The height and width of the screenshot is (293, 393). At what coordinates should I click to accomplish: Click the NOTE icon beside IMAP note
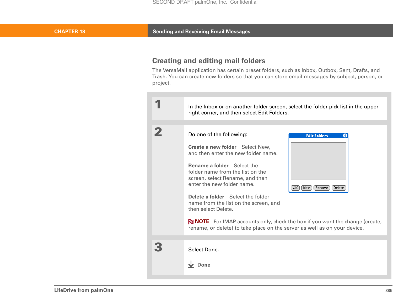(x=191, y=222)
